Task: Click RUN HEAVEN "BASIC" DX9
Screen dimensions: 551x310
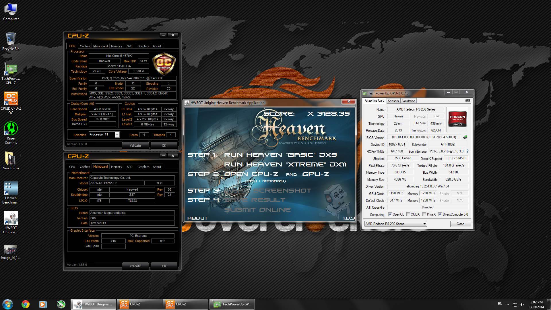Action: (280, 155)
